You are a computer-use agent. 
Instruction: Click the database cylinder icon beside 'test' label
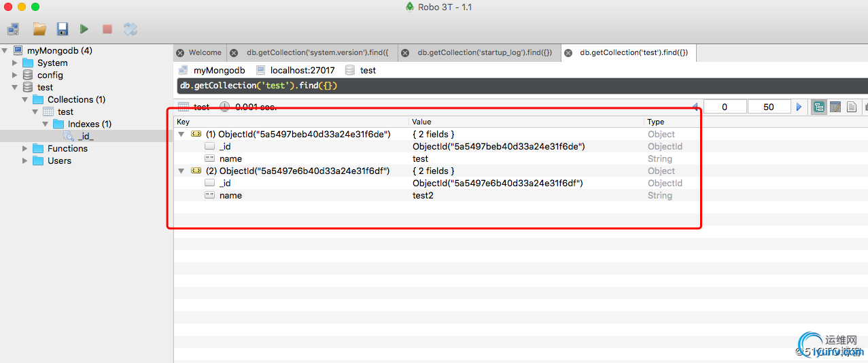[x=350, y=70]
